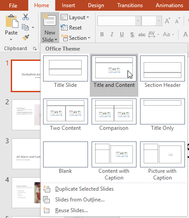Select slide 3 thumbnail
189x218 pixels.
[x=26, y=154]
